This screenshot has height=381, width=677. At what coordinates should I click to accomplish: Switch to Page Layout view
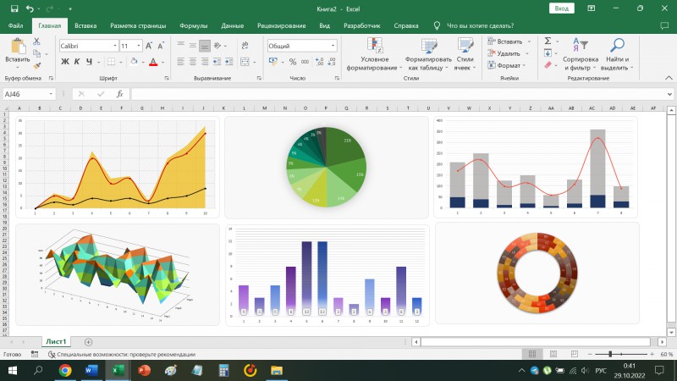(553, 354)
